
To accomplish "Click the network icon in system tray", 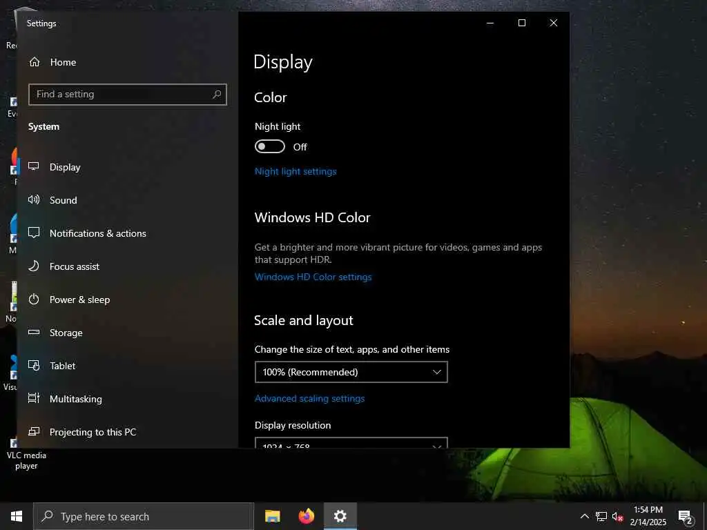I will (601, 516).
